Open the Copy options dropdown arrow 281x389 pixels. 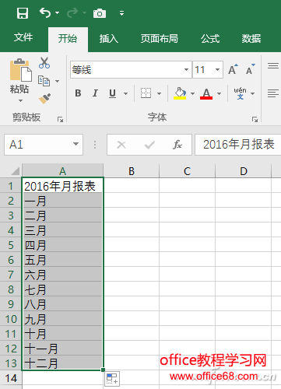(57, 81)
